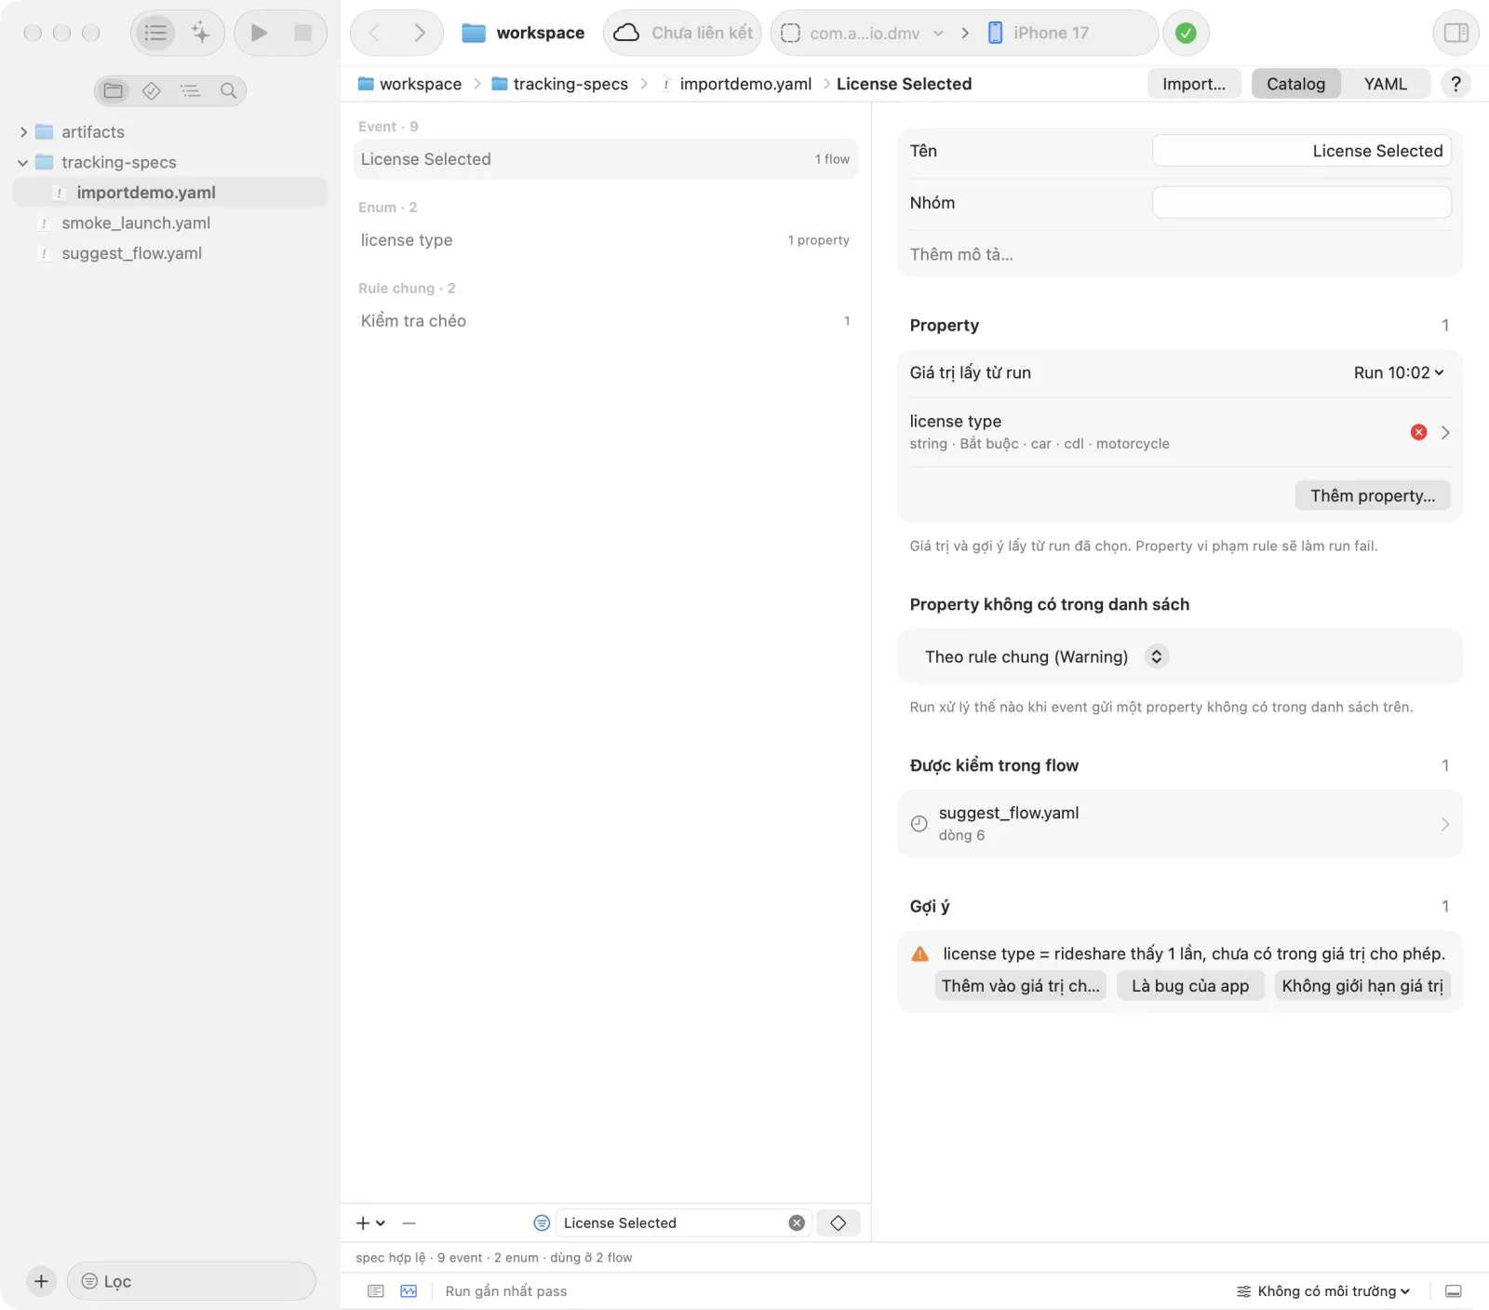Screen dimensions: 1489x1310
Task: Click the Thêm property... button
Action: pos(1373,495)
